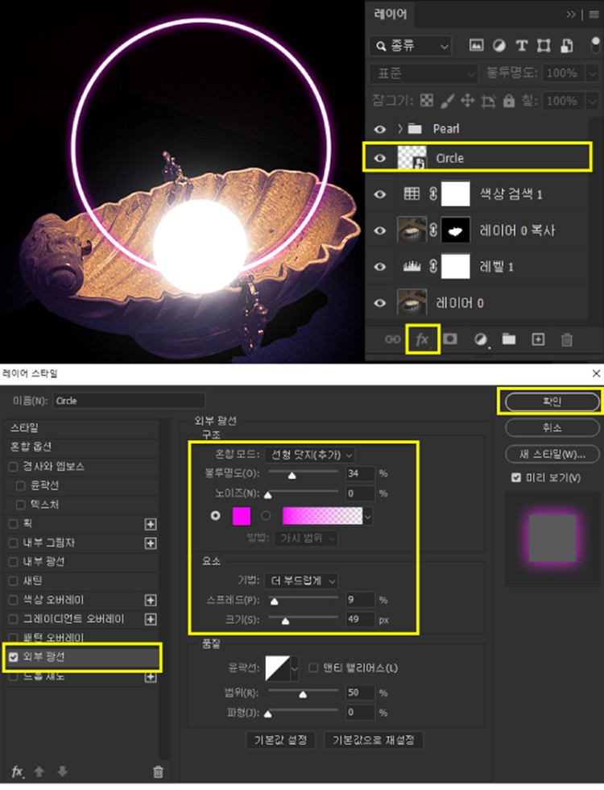
Task: Click the delete layer trash icon
Action: coord(567,339)
